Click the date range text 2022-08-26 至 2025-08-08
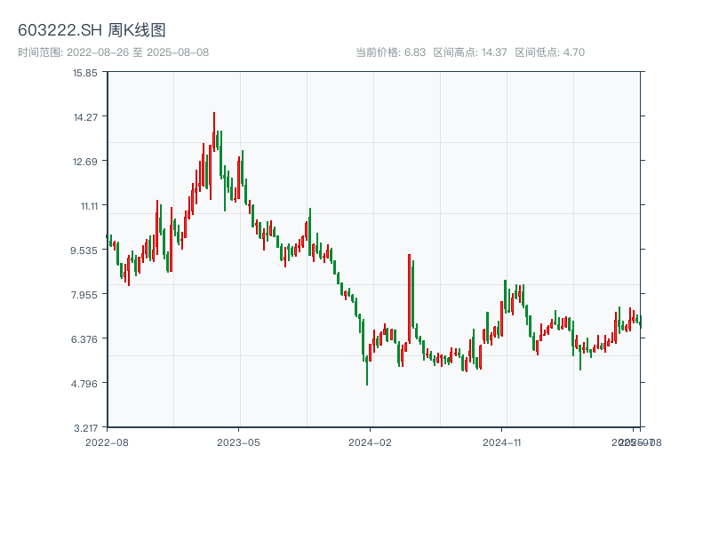 [x=138, y=52]
